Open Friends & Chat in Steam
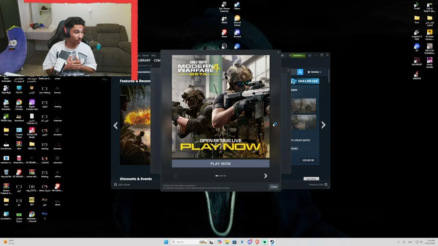438x246 pixels. tap(318, 184)
